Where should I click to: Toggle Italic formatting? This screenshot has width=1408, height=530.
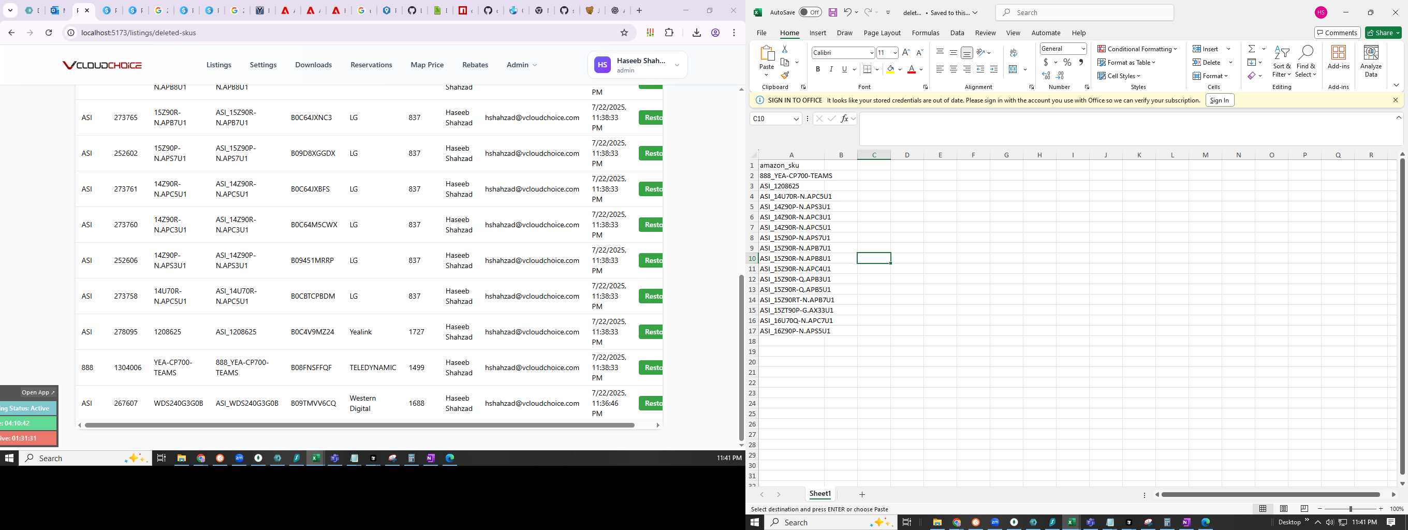pos(831,69)
